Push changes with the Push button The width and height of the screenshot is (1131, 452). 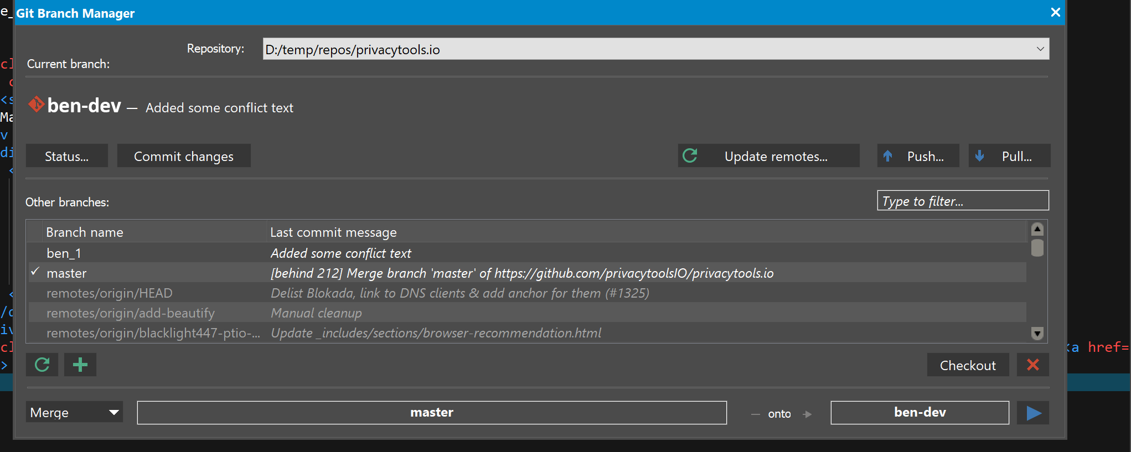[x=918, y=157]
